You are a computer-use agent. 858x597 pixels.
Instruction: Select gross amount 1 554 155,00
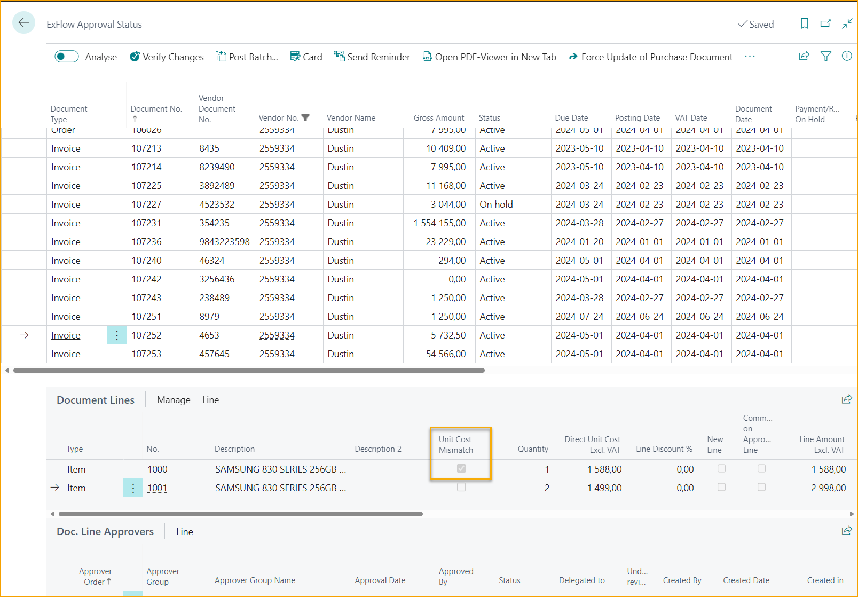click(x=439, y=223)
